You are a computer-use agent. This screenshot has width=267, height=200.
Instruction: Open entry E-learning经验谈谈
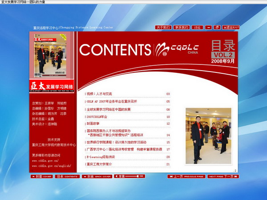click(101, 157)
